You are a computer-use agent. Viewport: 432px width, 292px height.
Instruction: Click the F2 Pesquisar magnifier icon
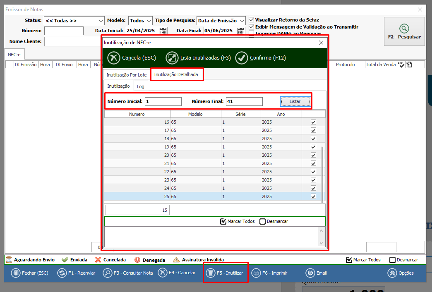pyautogui.click(x=404, y=28)
